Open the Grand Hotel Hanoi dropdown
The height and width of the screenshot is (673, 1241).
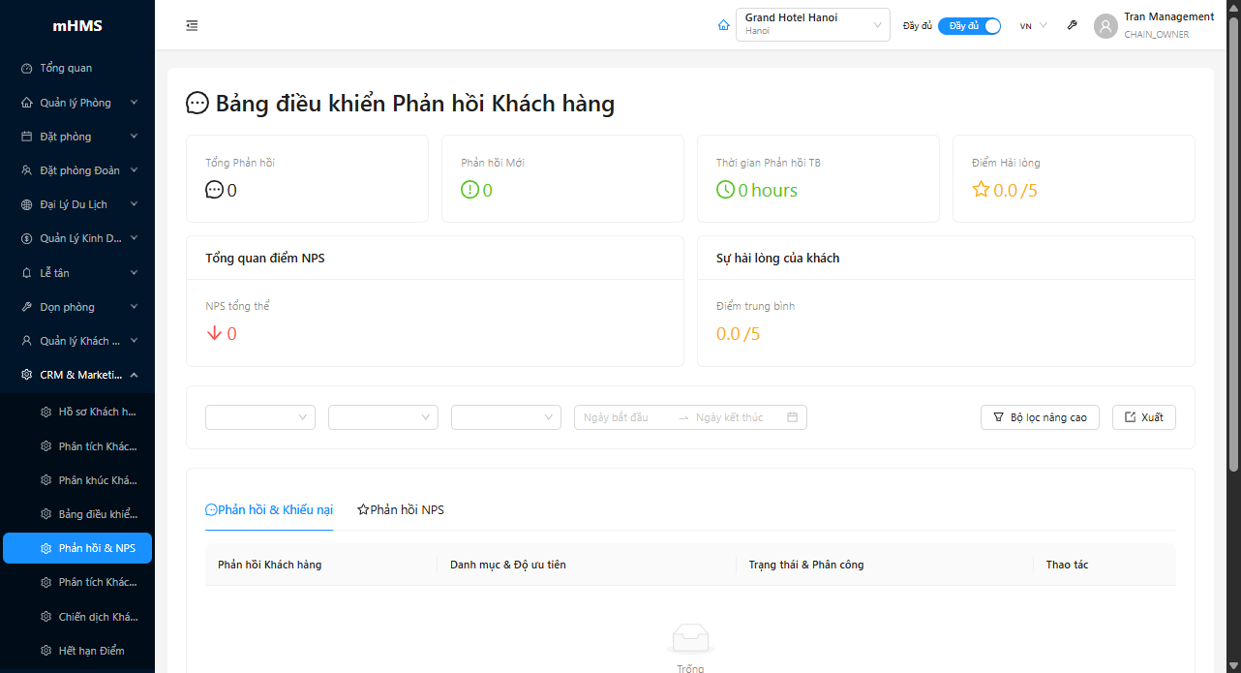(812, 24)
